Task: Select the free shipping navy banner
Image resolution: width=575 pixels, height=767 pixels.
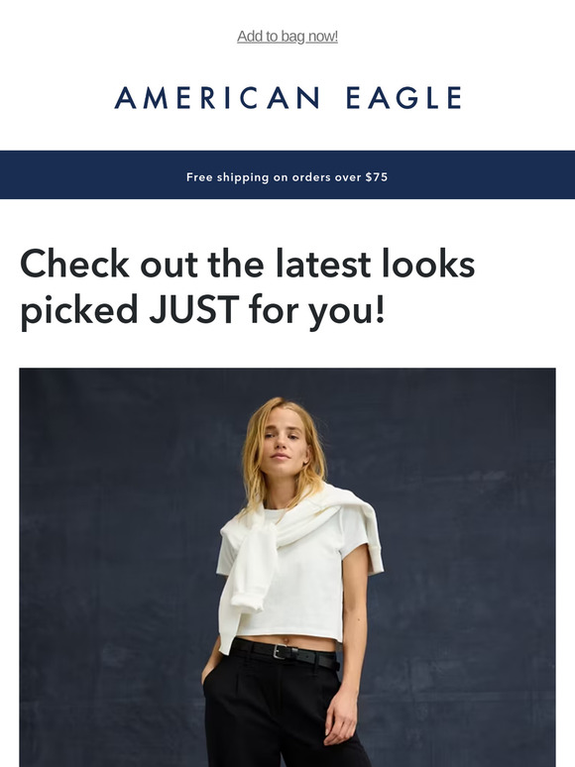Action: 287,174
